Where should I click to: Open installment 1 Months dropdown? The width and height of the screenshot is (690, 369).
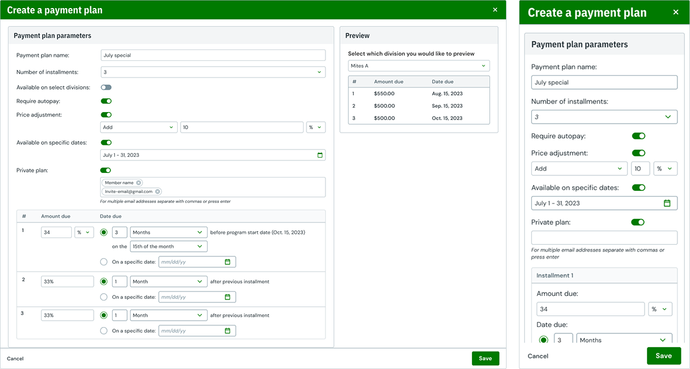(x=168, y=232)
